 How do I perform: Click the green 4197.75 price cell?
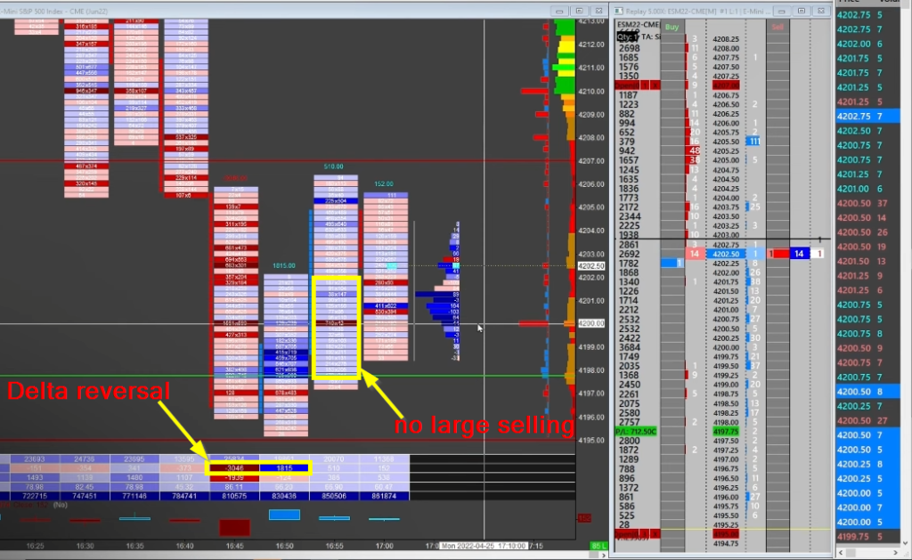click(x=726, y=430)
